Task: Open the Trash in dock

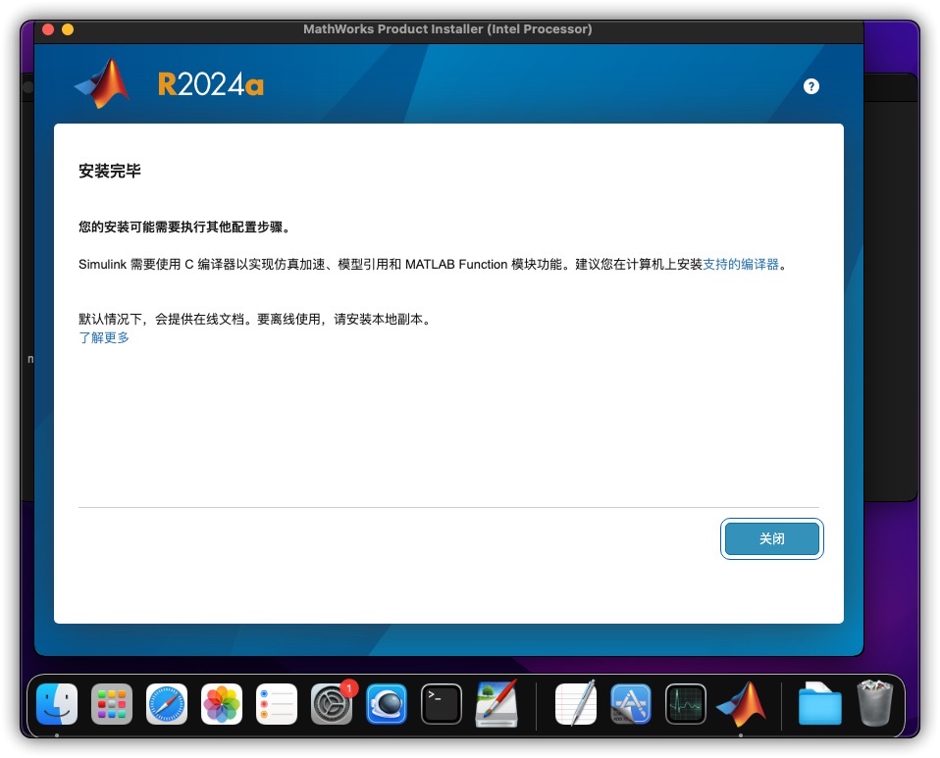Action: click(x=875, y=703)
